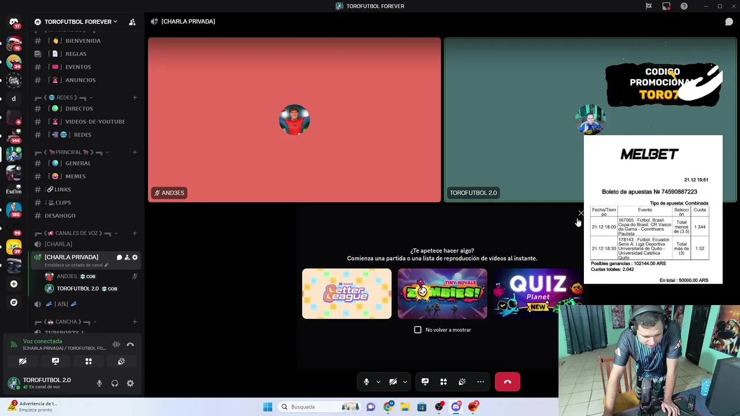The image size is (740, 416).
Task: Toggle camera in bottom call bar
Action: pos(393,382)
